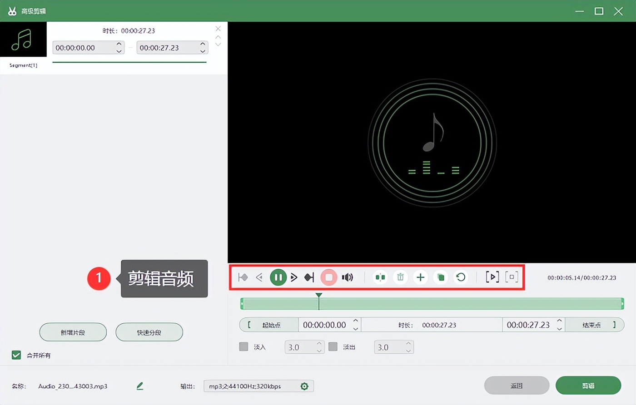
Task: Select the music note panel thumbnail
Action: [23, 39]
